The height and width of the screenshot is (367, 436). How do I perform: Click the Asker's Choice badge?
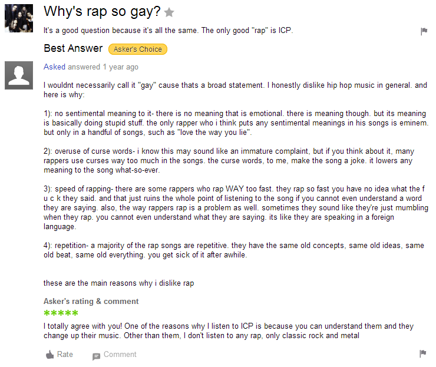138,49
